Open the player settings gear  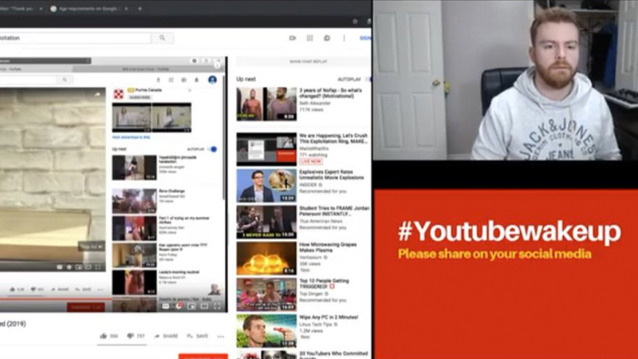tap(179, 306)
